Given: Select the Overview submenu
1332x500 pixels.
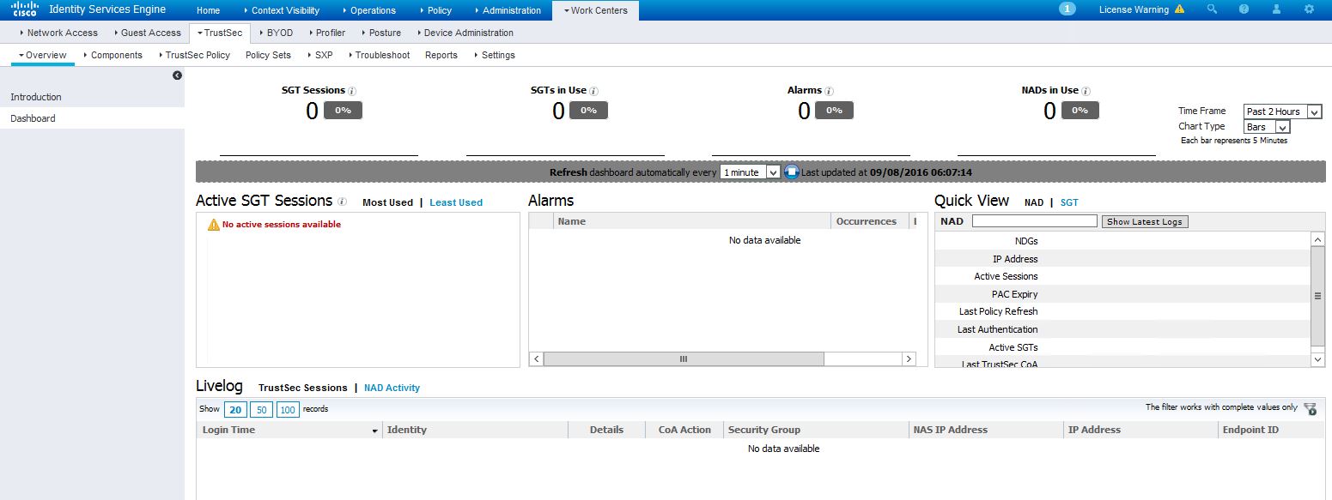Looking at the screenshot, I should 42,55.
